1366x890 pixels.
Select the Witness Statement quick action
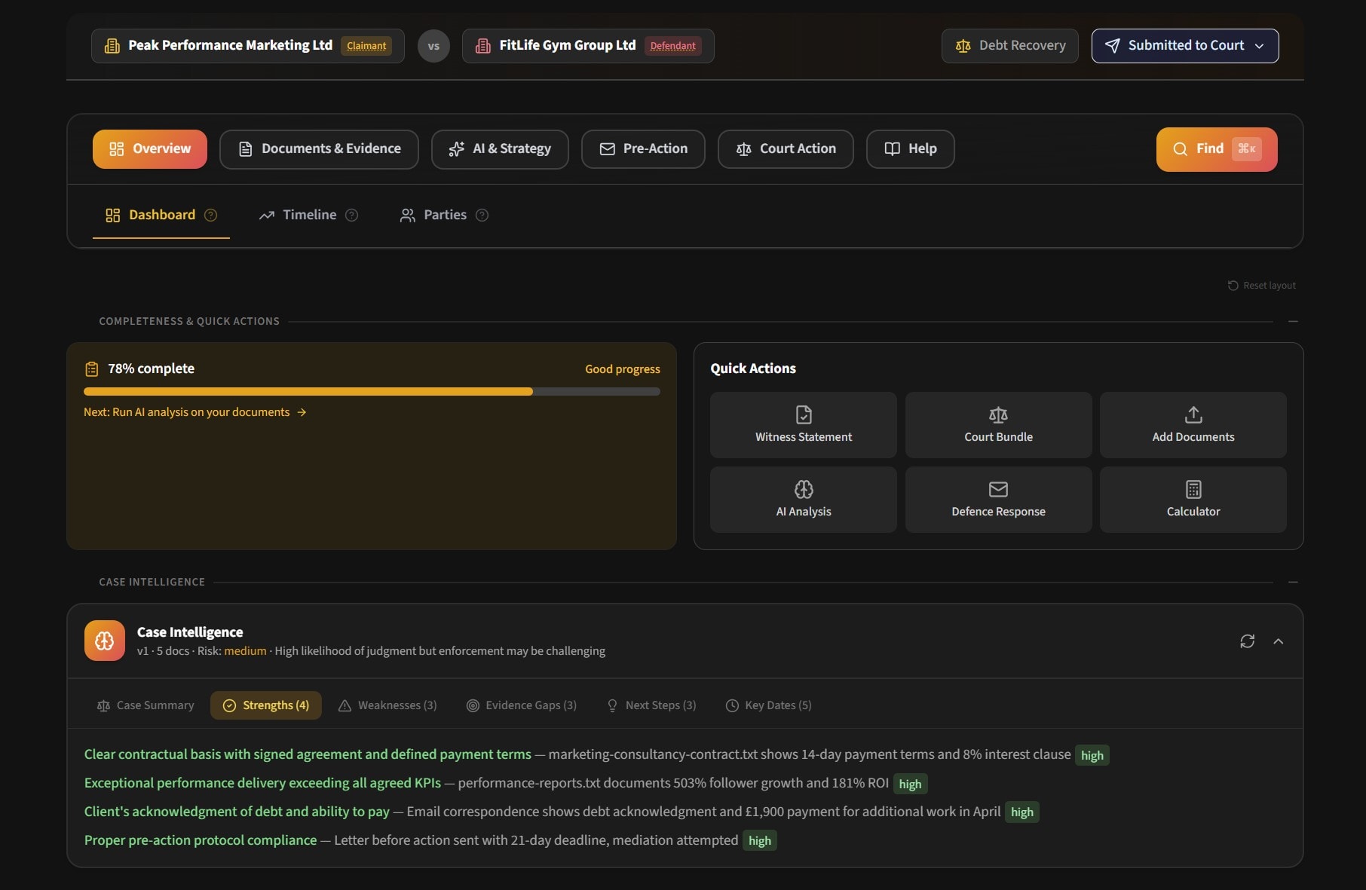coord(802,424)
